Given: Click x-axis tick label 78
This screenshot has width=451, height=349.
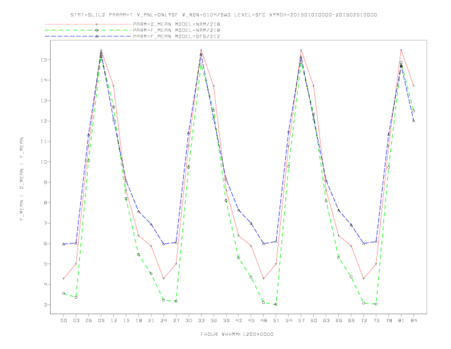Looking at the screenshot, I should (388, 320).
